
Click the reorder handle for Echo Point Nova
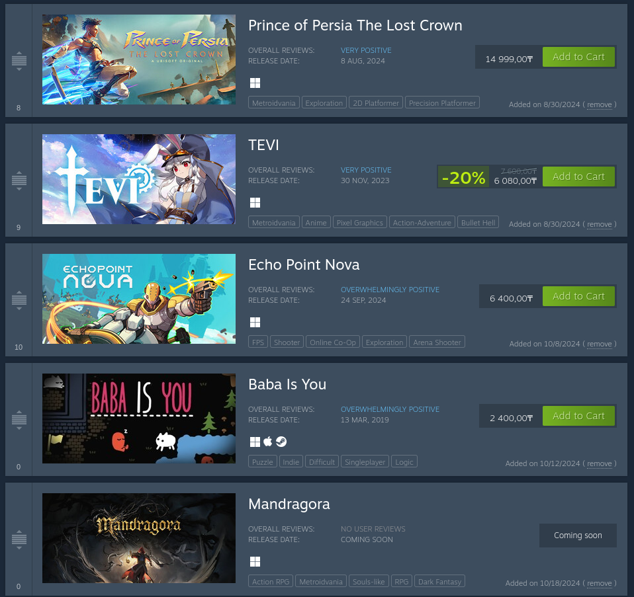click(x=19, y=300)
